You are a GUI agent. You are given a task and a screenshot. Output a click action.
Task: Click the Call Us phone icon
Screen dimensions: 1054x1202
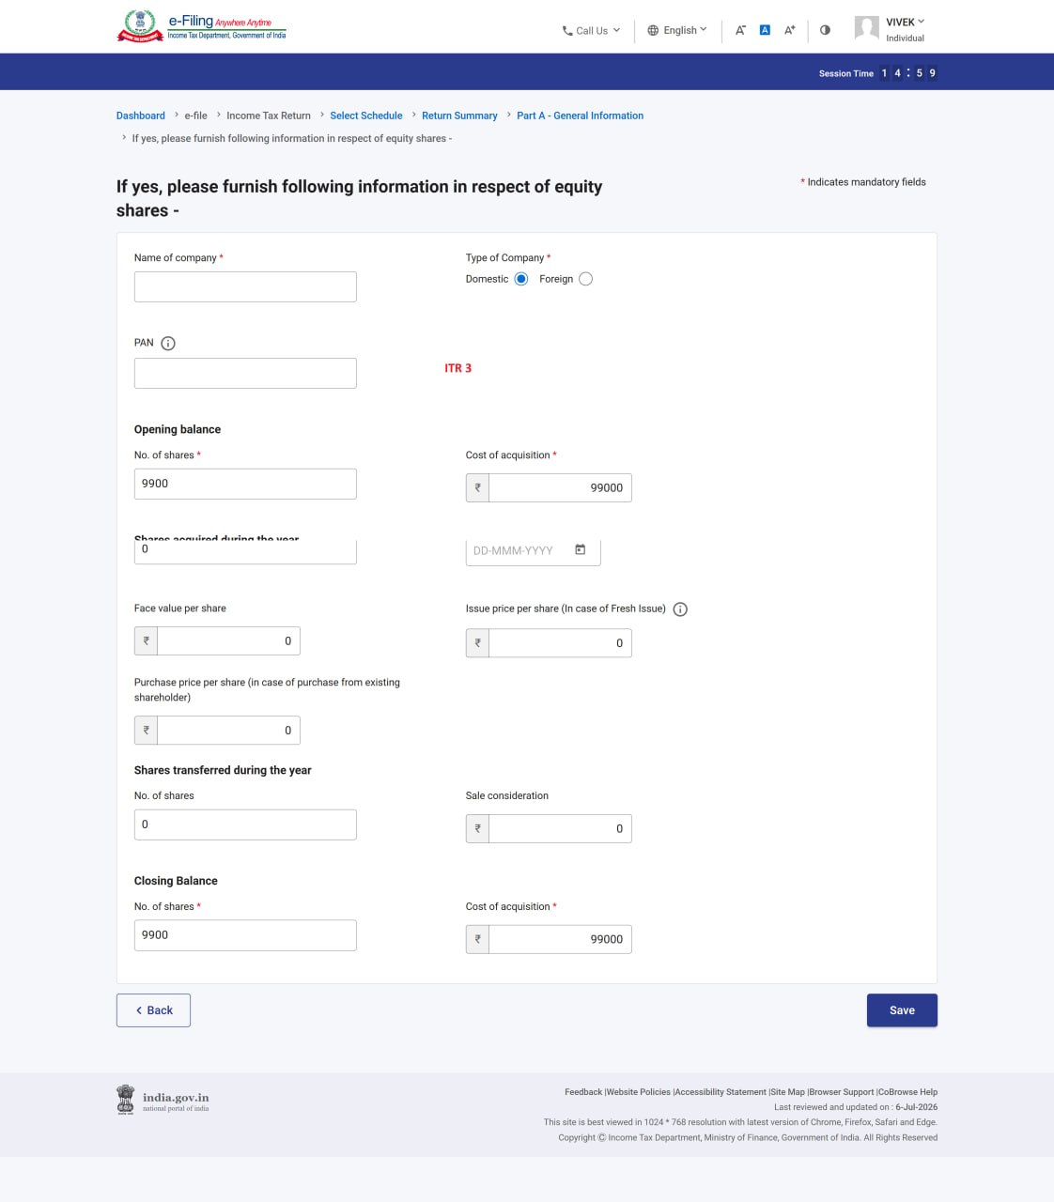tap(567, 31)
